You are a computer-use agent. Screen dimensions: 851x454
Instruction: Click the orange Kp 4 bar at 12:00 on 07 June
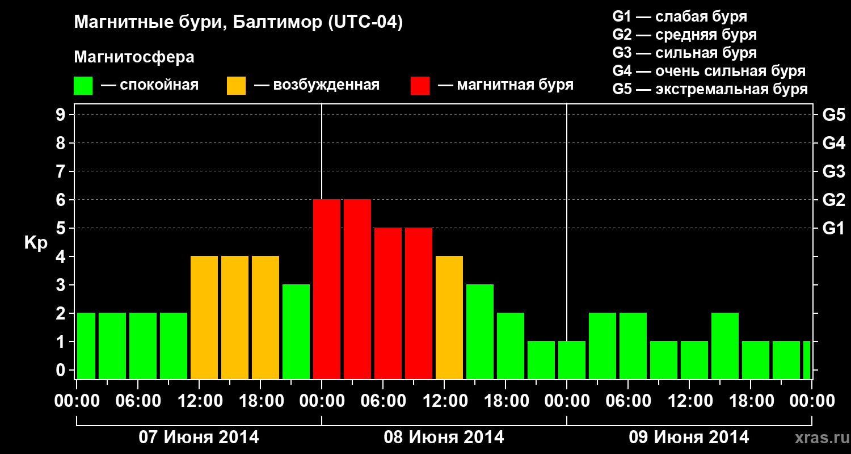[x=204, y=318]
